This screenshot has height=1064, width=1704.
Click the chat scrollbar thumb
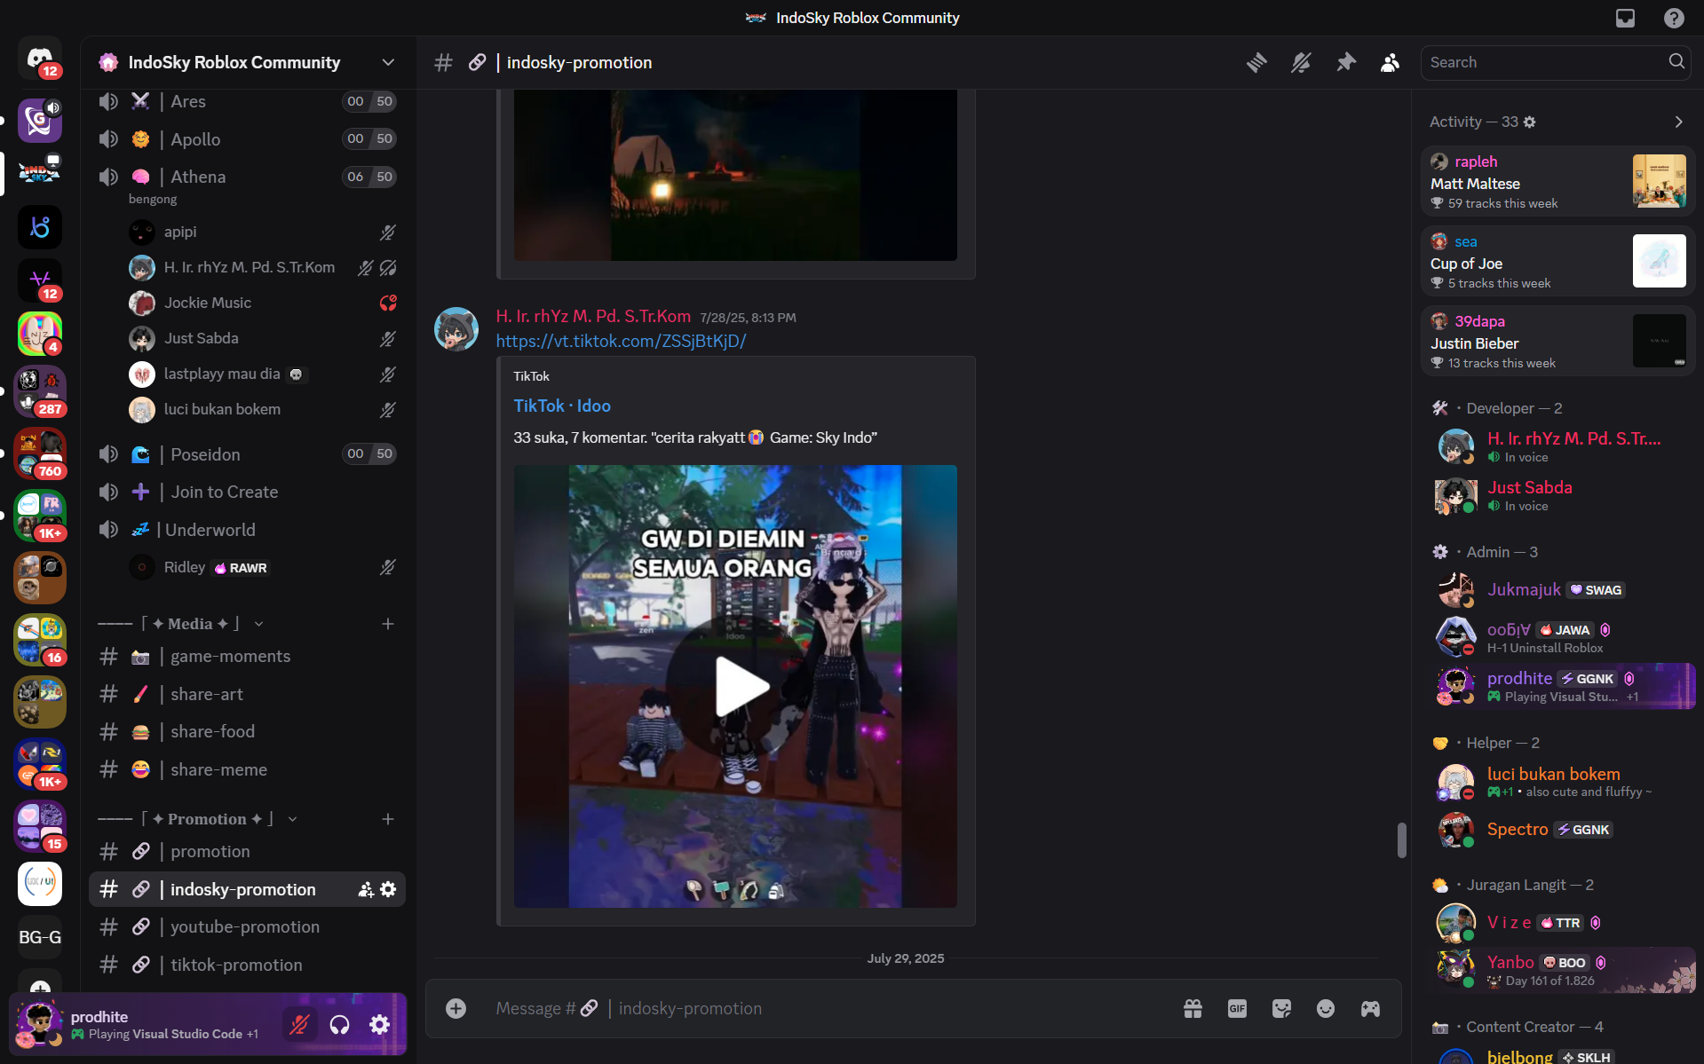pyautogui.click(x=1402, y=839)
